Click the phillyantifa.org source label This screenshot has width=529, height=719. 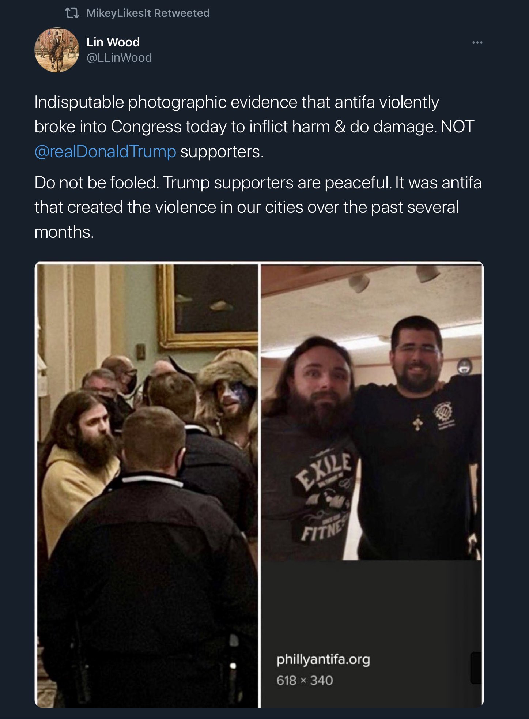[323, 659]
